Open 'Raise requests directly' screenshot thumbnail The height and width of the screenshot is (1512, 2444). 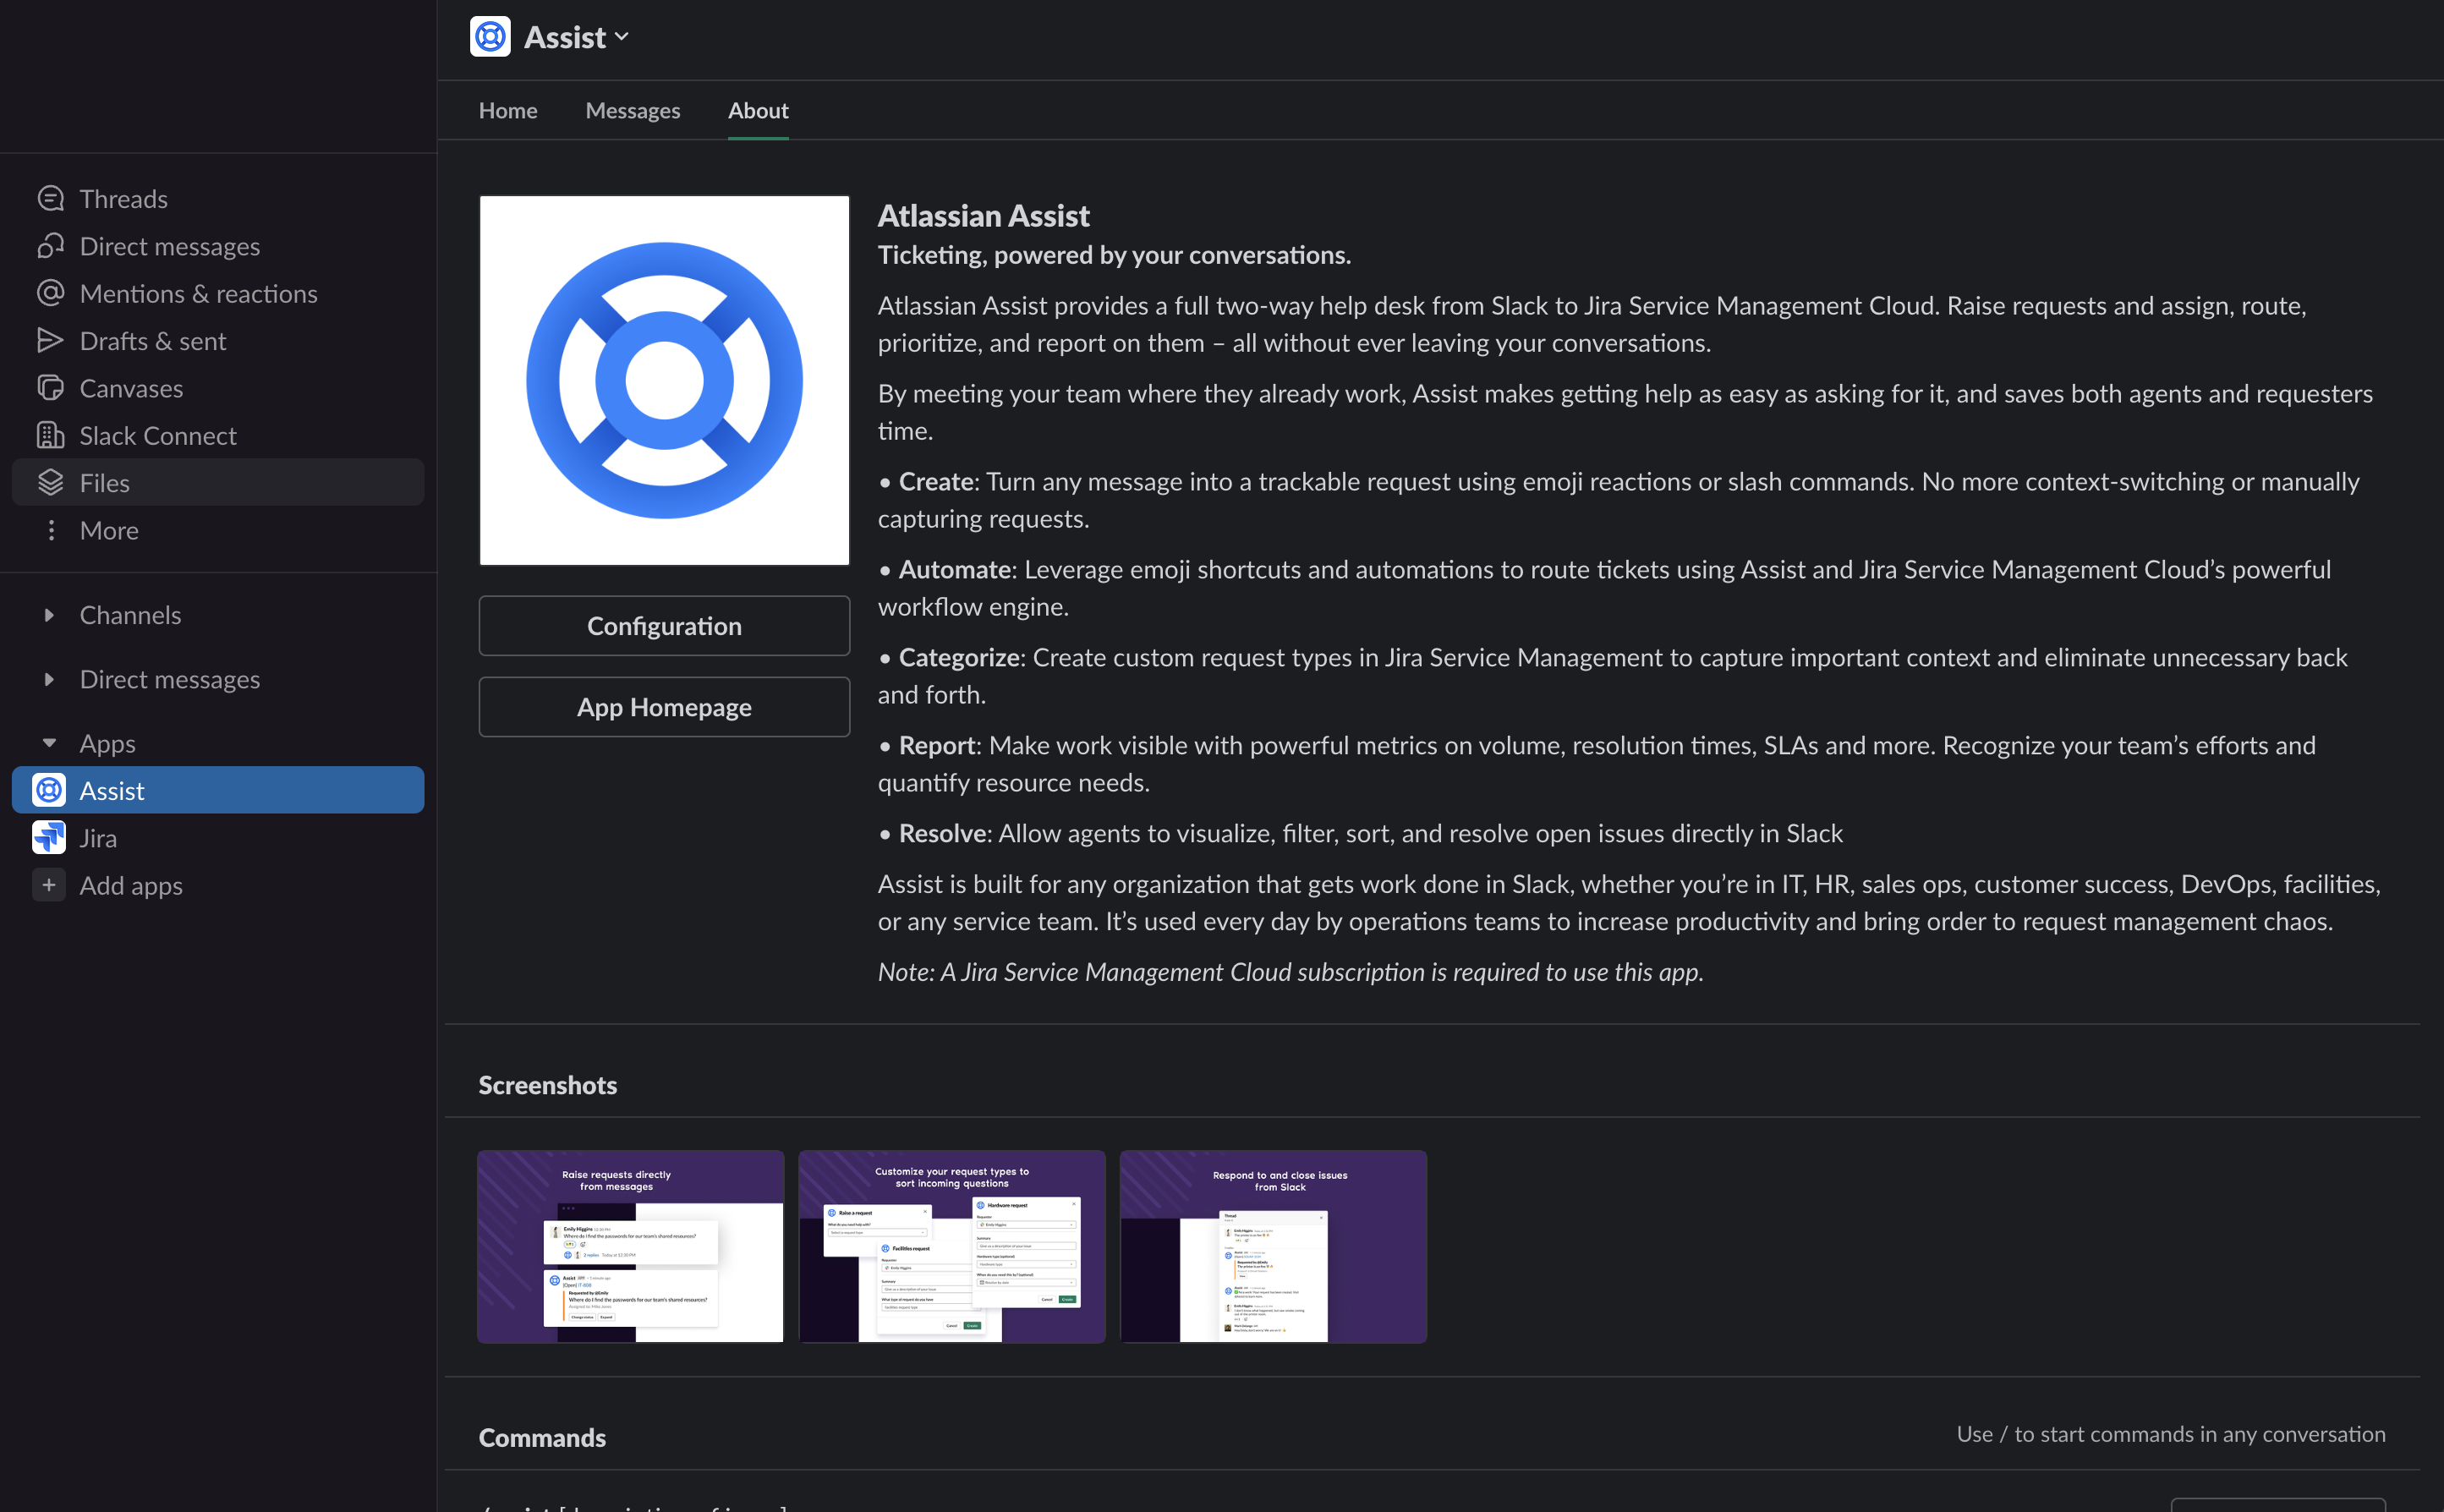pos(630,1246)
